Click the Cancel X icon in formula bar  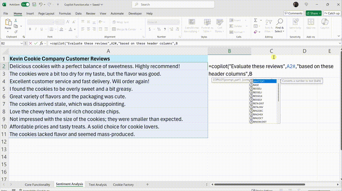(x=31, y=43)
